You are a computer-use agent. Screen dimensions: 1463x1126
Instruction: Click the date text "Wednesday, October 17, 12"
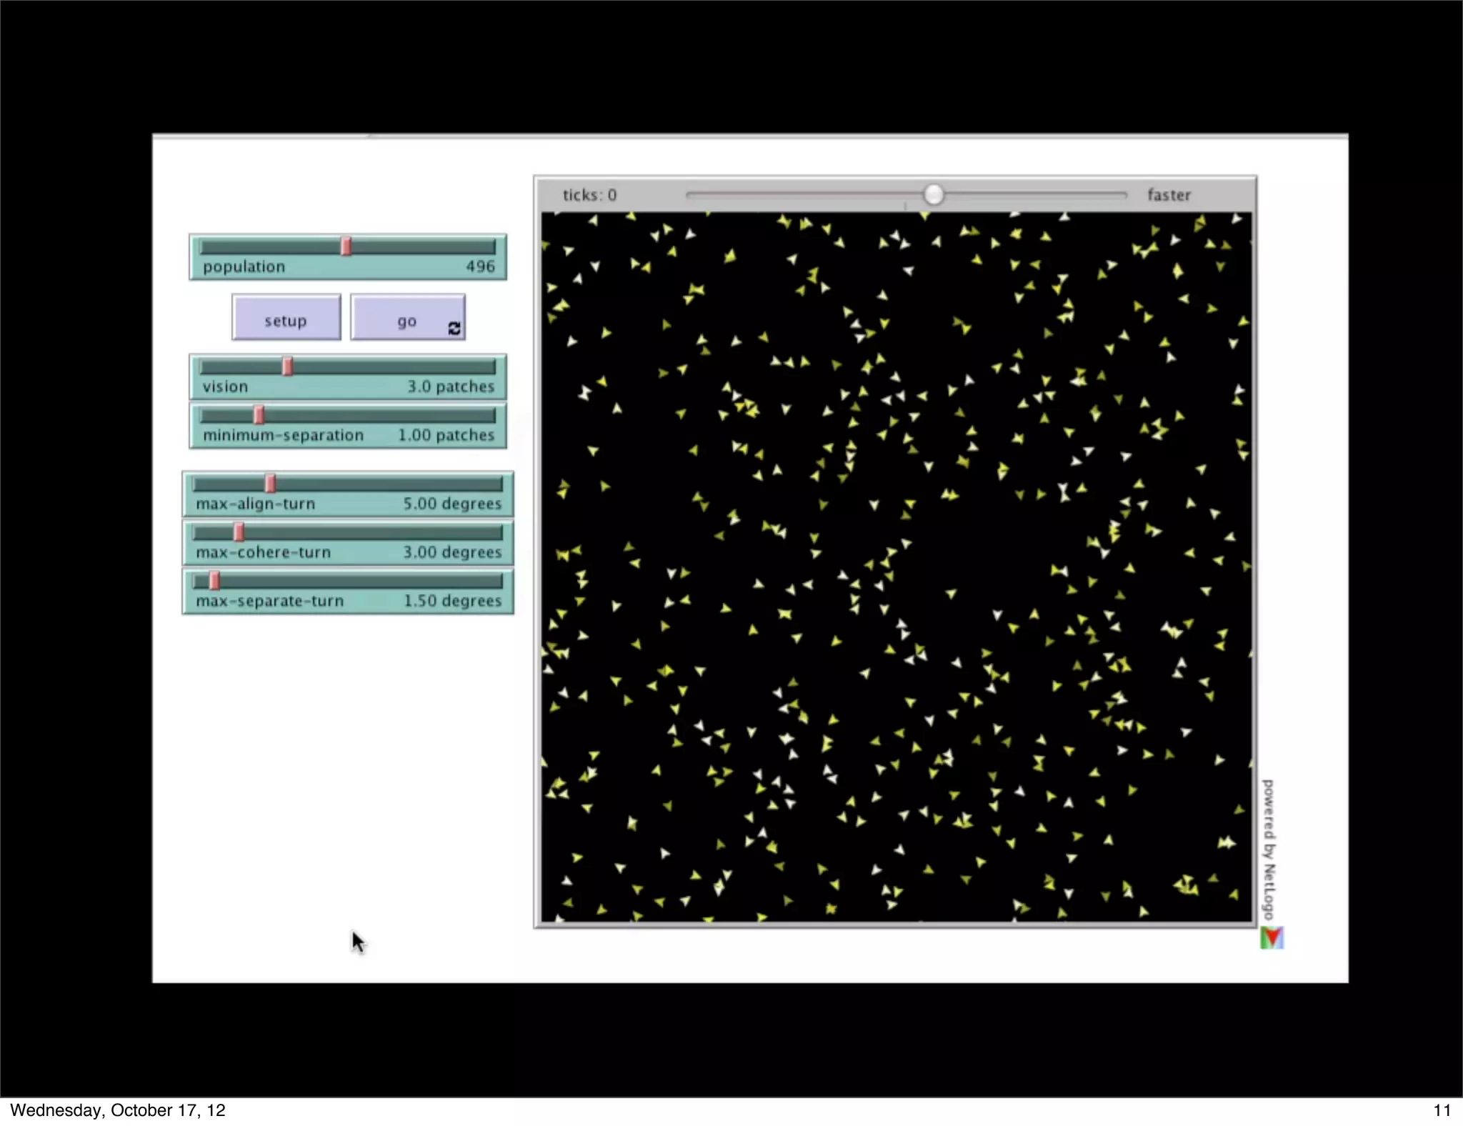(x=118, y=1110)
